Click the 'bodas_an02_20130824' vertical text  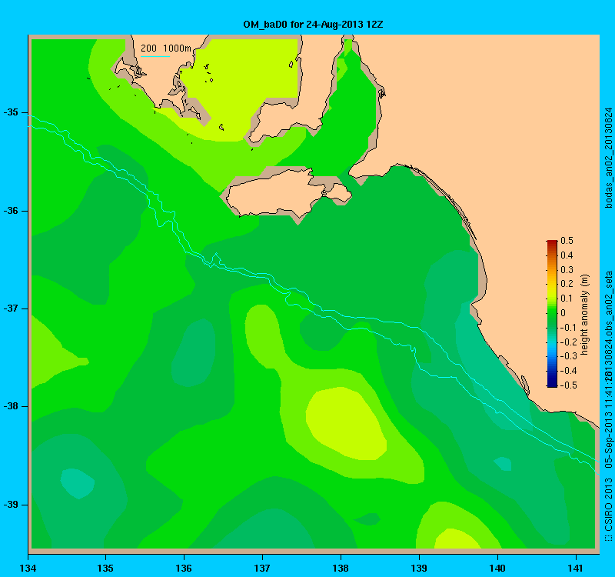[x=608, y=158]
